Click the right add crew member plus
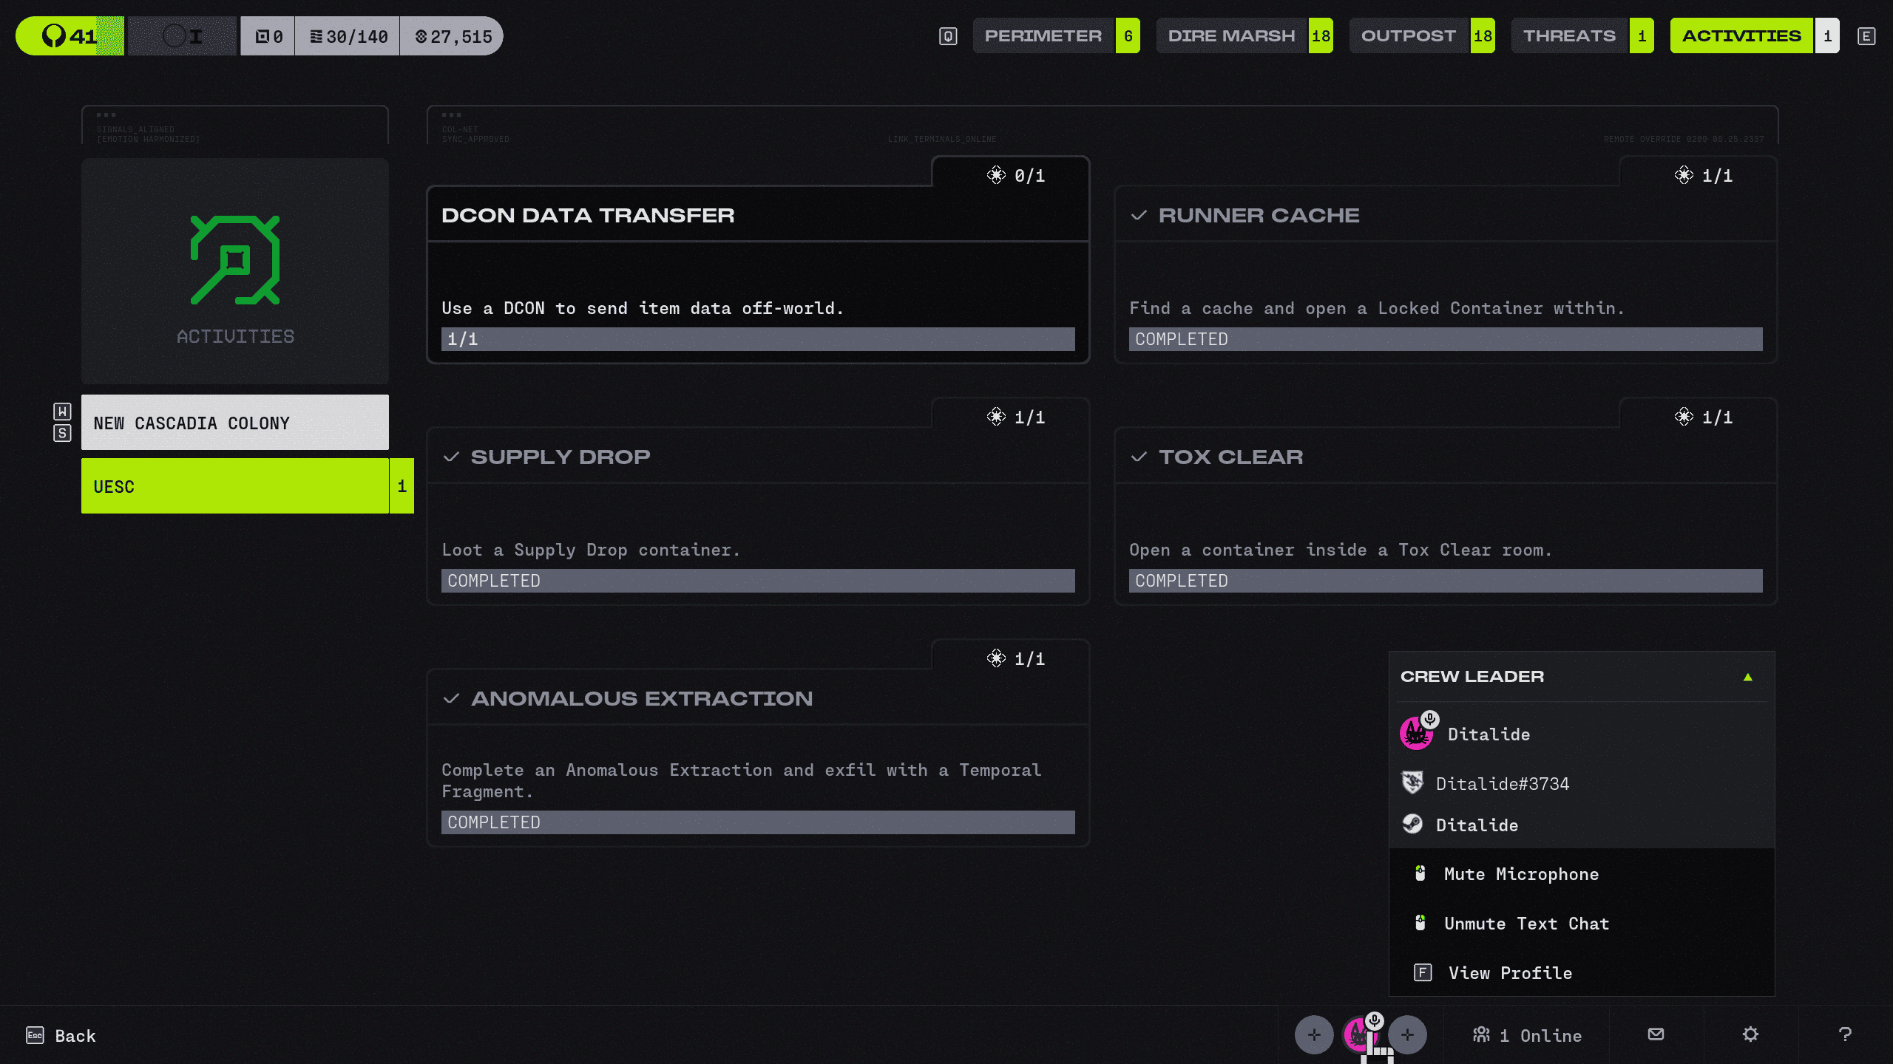The width and height of the screenshot is (1893, 1064). [x=1407, y=1034]
